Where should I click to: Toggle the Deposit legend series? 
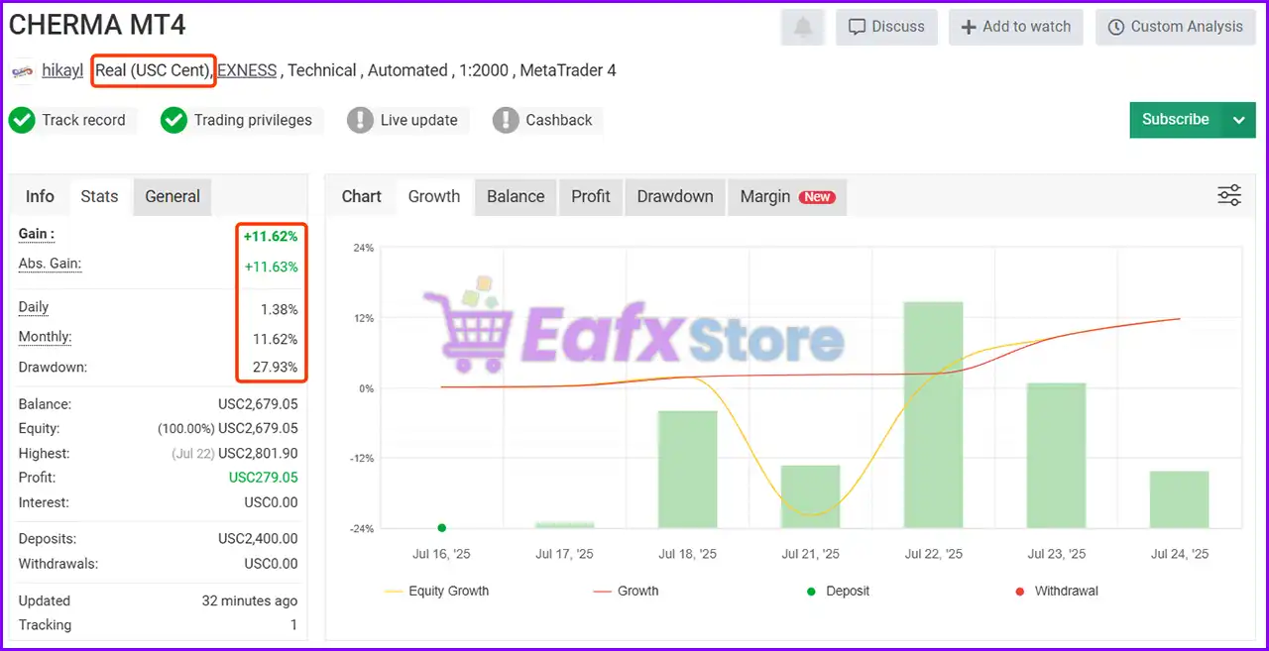837,592
